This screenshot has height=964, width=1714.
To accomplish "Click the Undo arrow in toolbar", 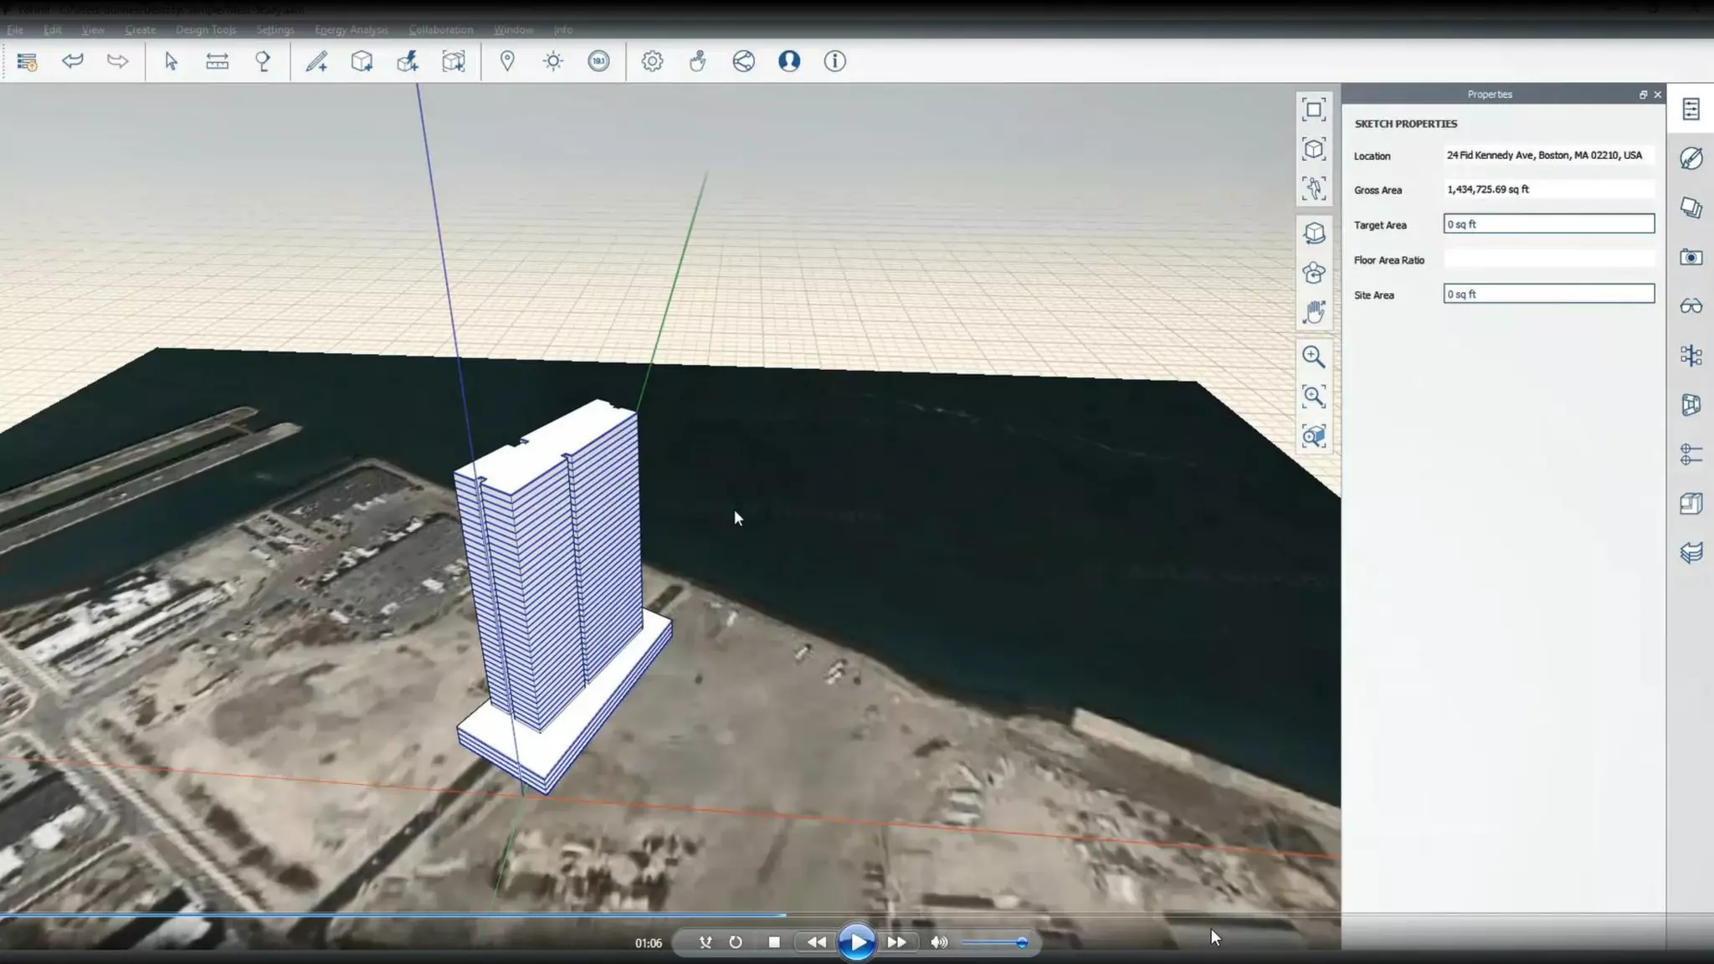I will (x=73, y=61).
